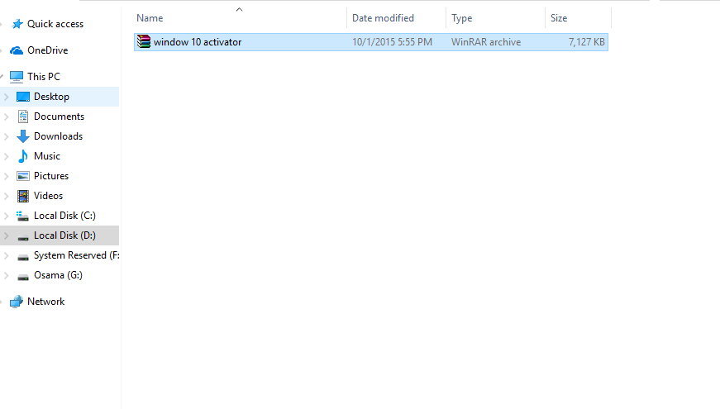Image resolution: width=720 pixels, height=409 pixels.
Task: Open the Music folder label
Action: [x=47, y=156]
